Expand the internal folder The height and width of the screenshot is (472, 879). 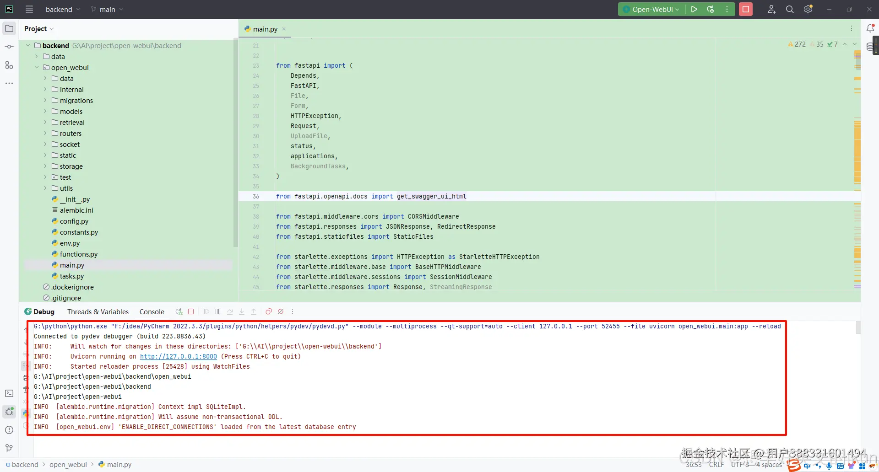[x=45, y=90]
